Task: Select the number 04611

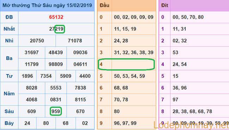Action: 80,64
